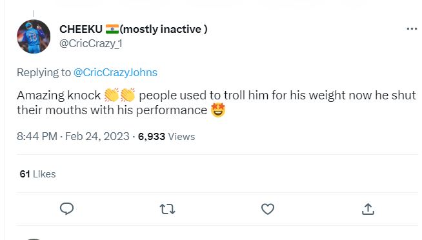Open the @CricCrazyJohns mention link
This screenshot has height=240, width=422.
pos(116,72)
